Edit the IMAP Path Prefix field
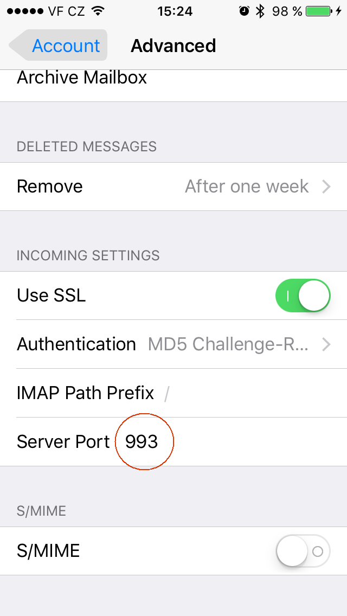Viewport: 347px width, 616px height. [173, 393]
